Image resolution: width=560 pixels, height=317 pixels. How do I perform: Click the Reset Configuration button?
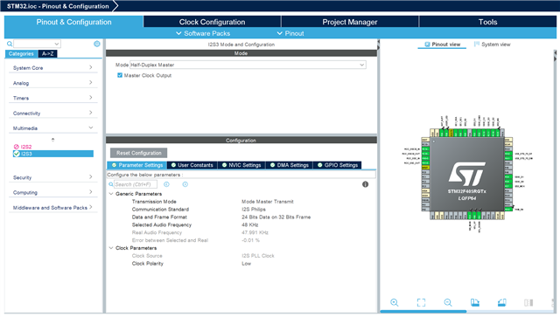pos(138,153)
